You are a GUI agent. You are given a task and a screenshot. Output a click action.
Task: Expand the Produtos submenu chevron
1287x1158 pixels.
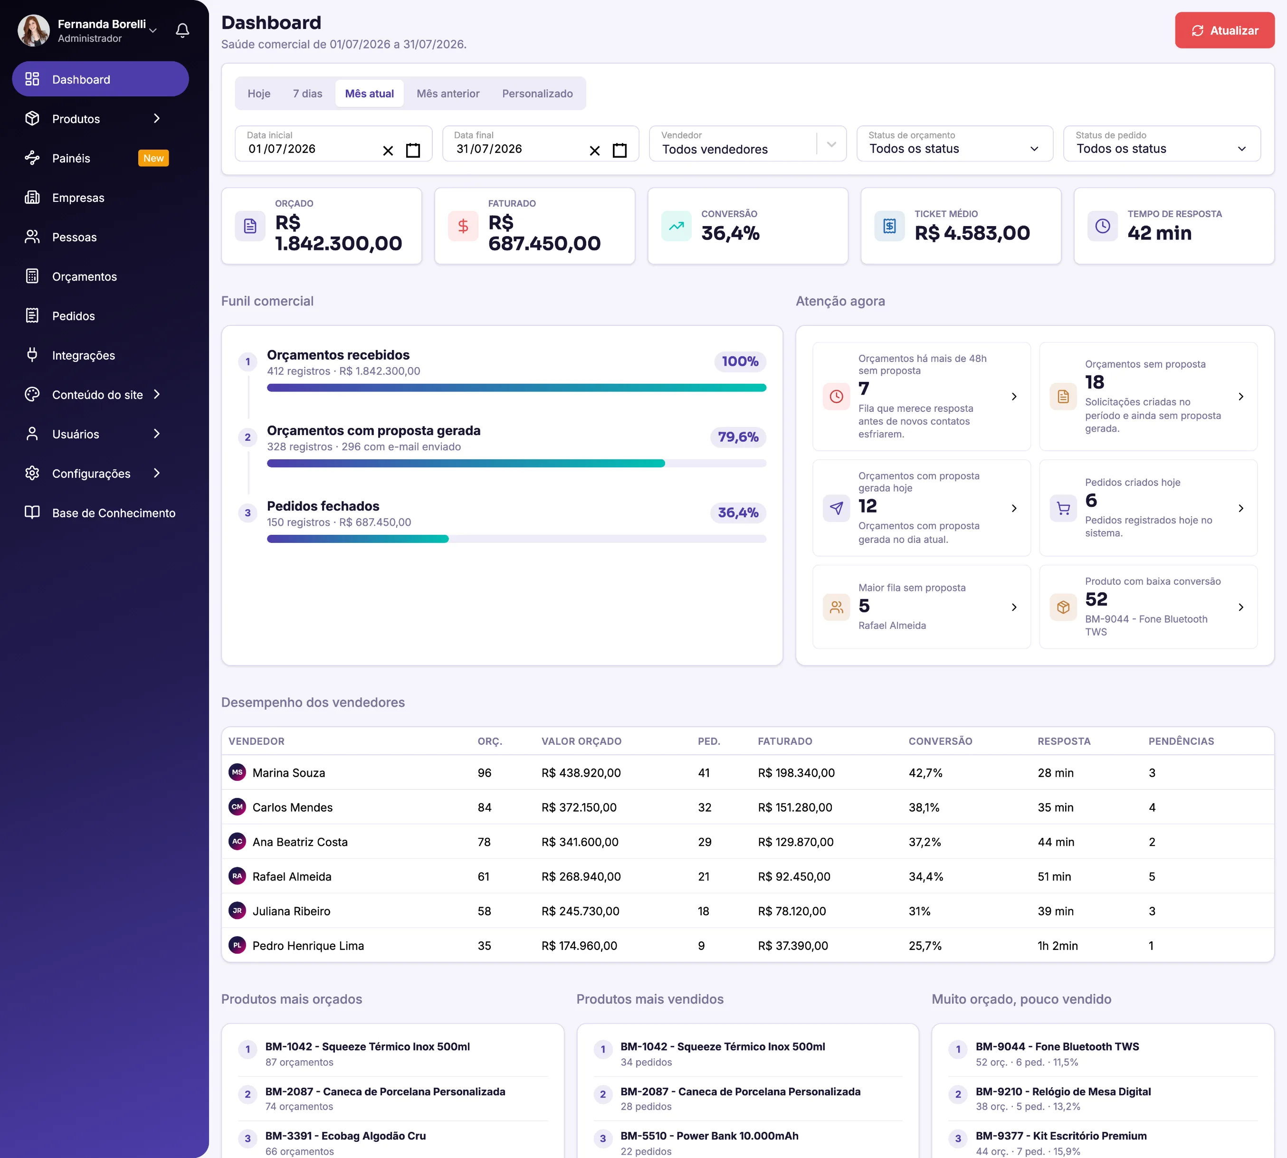click(157, 118)
